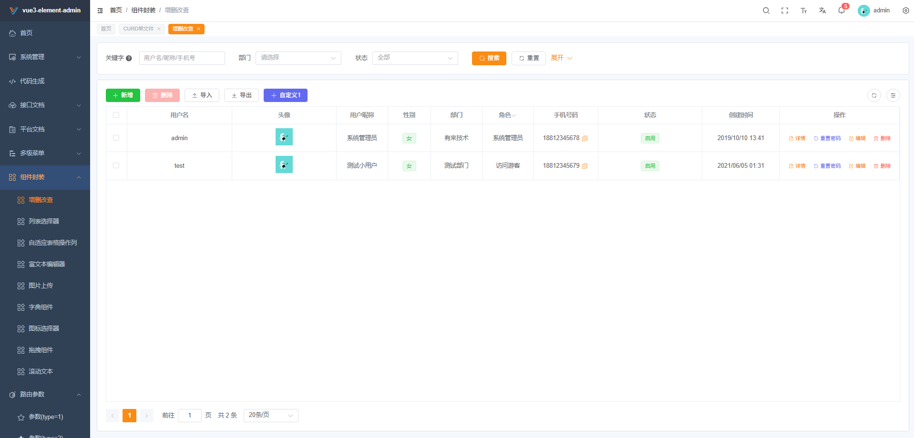Screen dimensions: 914x438
Task: Open the table column settings icon
Action: coord(893,95)
